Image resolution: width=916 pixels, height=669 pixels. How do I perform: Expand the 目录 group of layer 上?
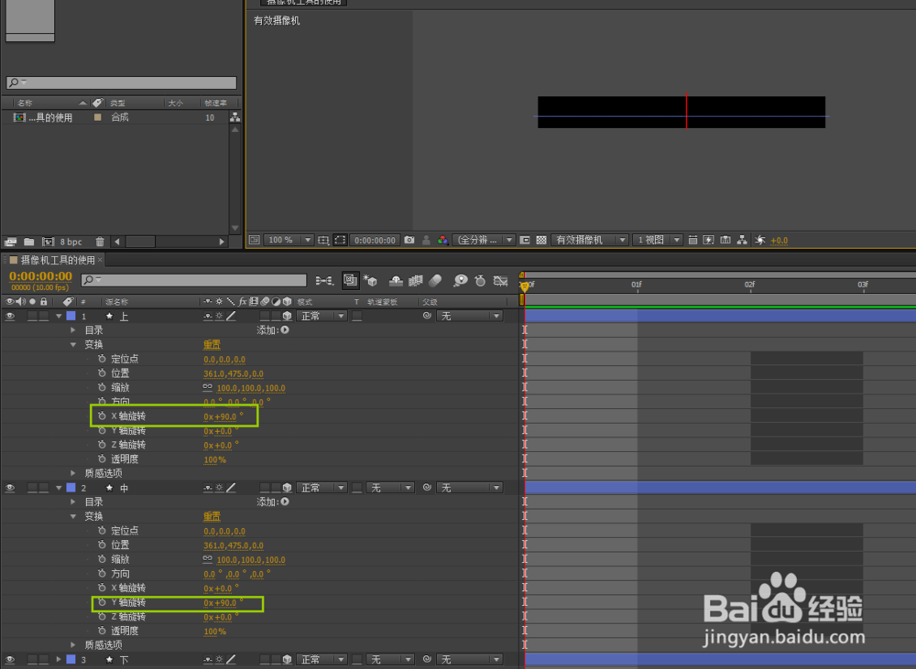point(73,329)
